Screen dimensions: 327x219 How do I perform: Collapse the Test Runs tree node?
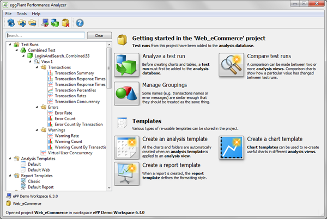click(10, 45)
